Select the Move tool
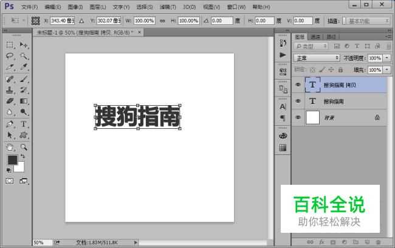Viewport: 395px width, 248px height. point(24,45)
